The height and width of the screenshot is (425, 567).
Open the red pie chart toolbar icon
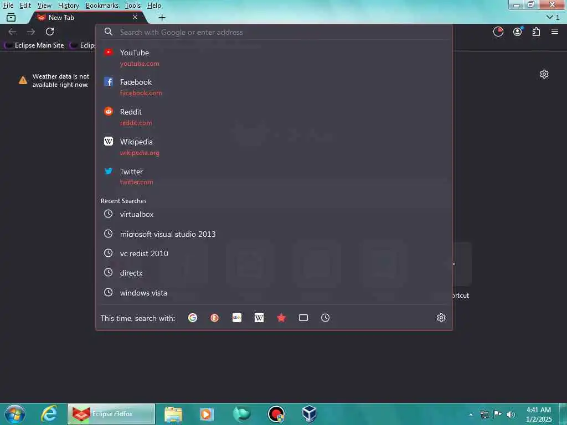click(498, 32)
